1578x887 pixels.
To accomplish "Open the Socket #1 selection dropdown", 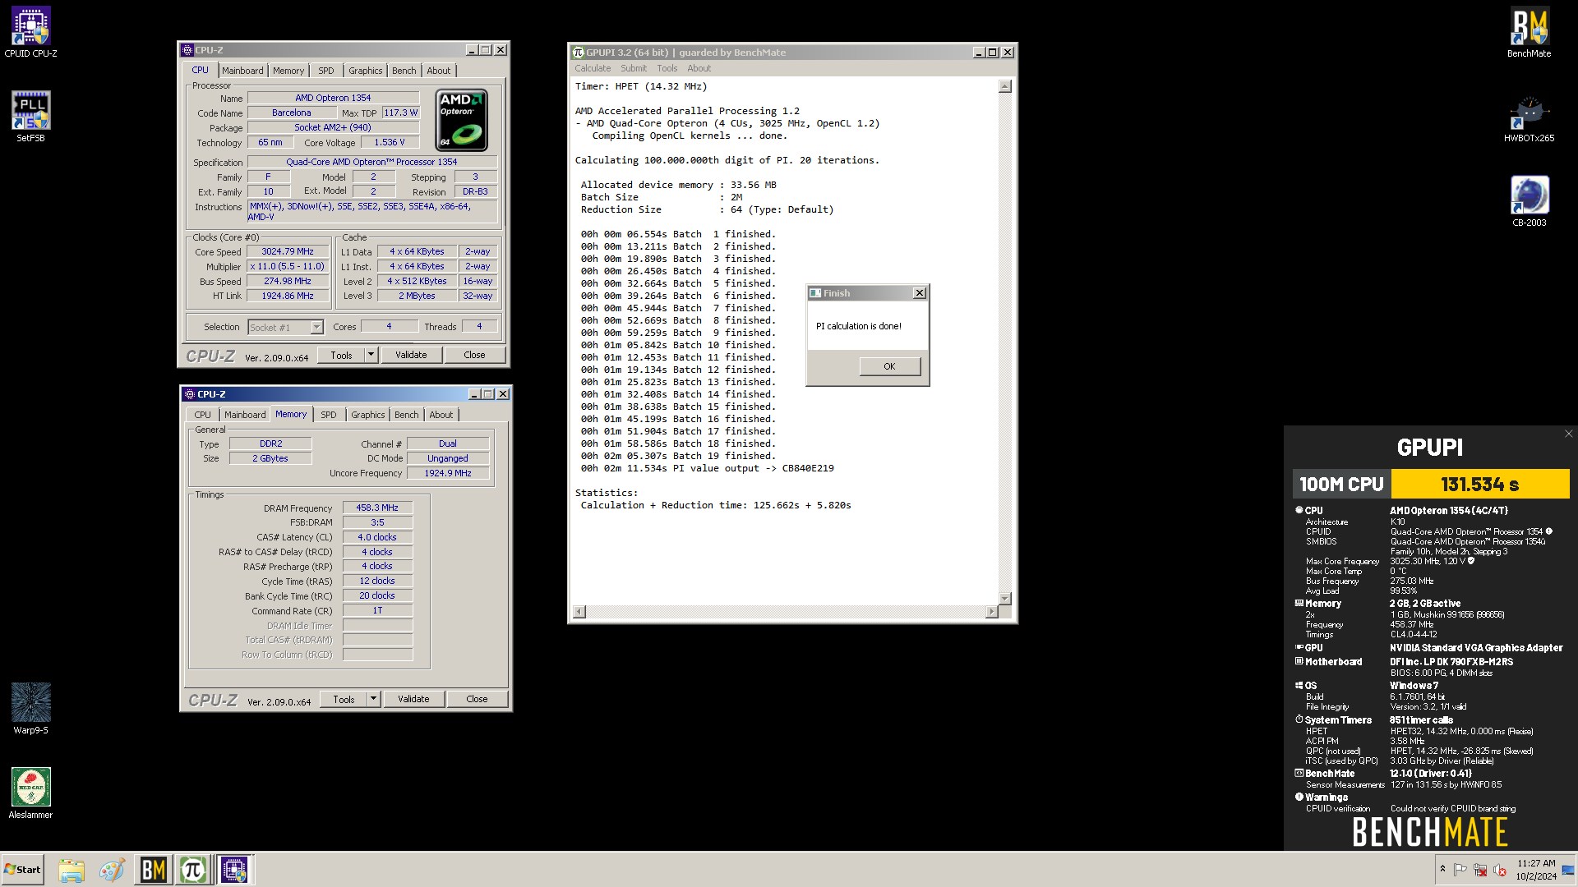I will 316,327.
